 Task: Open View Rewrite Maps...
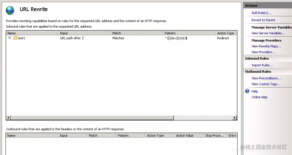pyautogui.click(x=266, y=46)
